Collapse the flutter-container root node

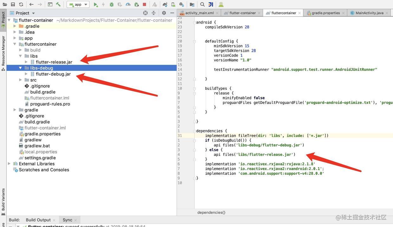pos(9,20)
